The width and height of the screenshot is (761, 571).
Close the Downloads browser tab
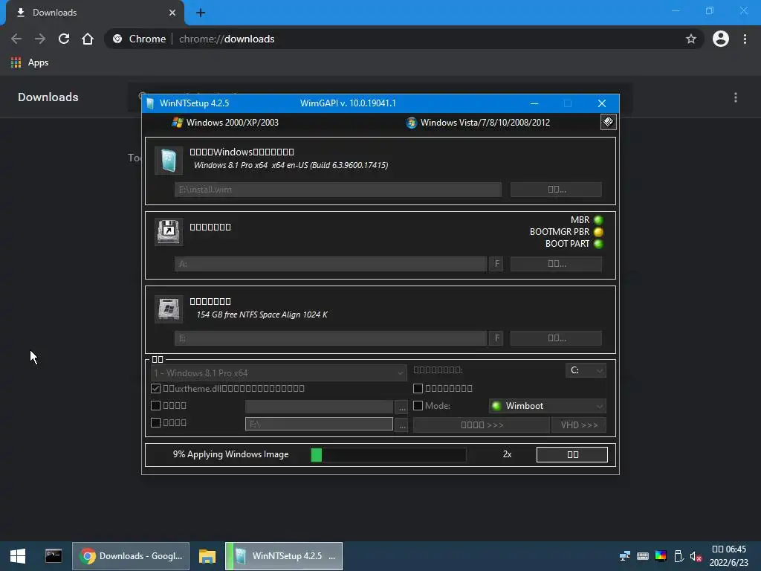click(172, 13)
